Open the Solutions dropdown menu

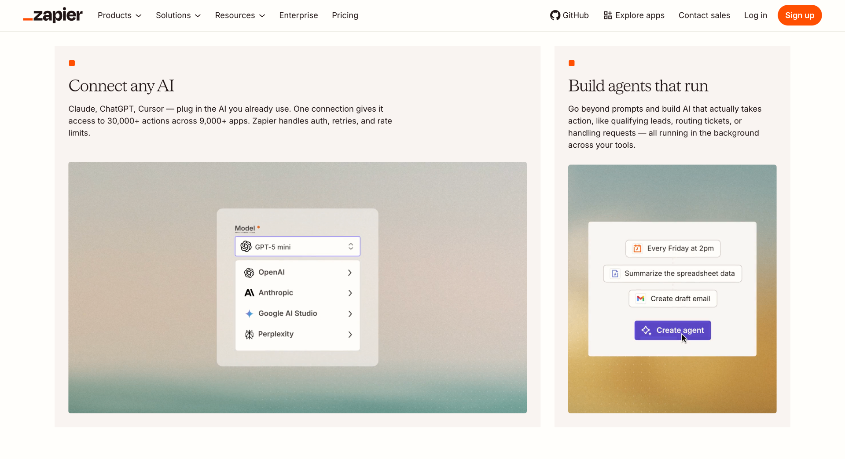tap(178, 15)
